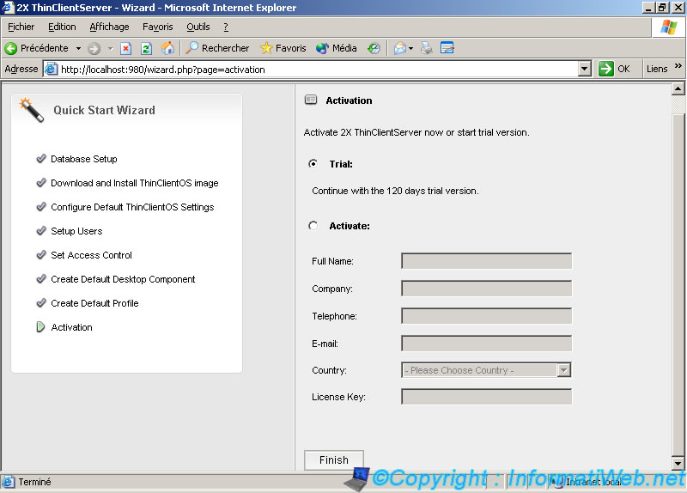Click the Print icon

click(x=426, y=48)
